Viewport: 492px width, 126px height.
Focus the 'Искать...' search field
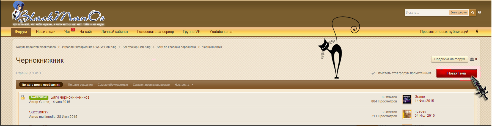426,13
